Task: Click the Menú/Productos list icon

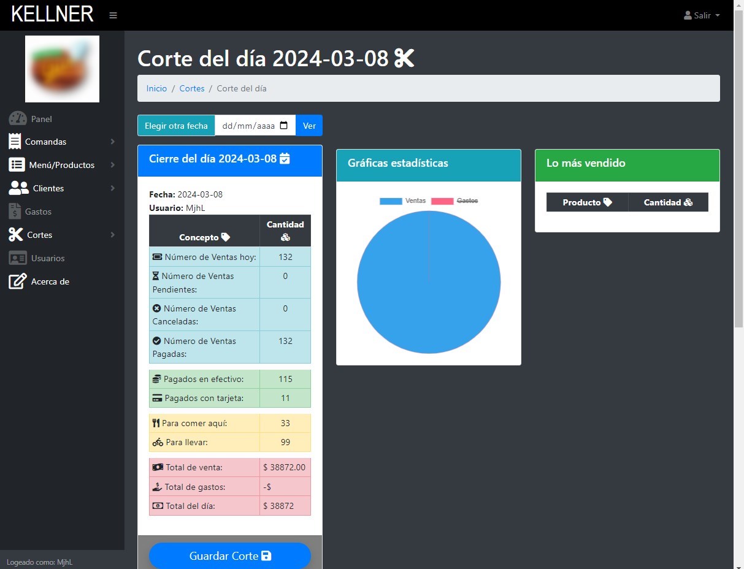Action: [x=17, y=165]
